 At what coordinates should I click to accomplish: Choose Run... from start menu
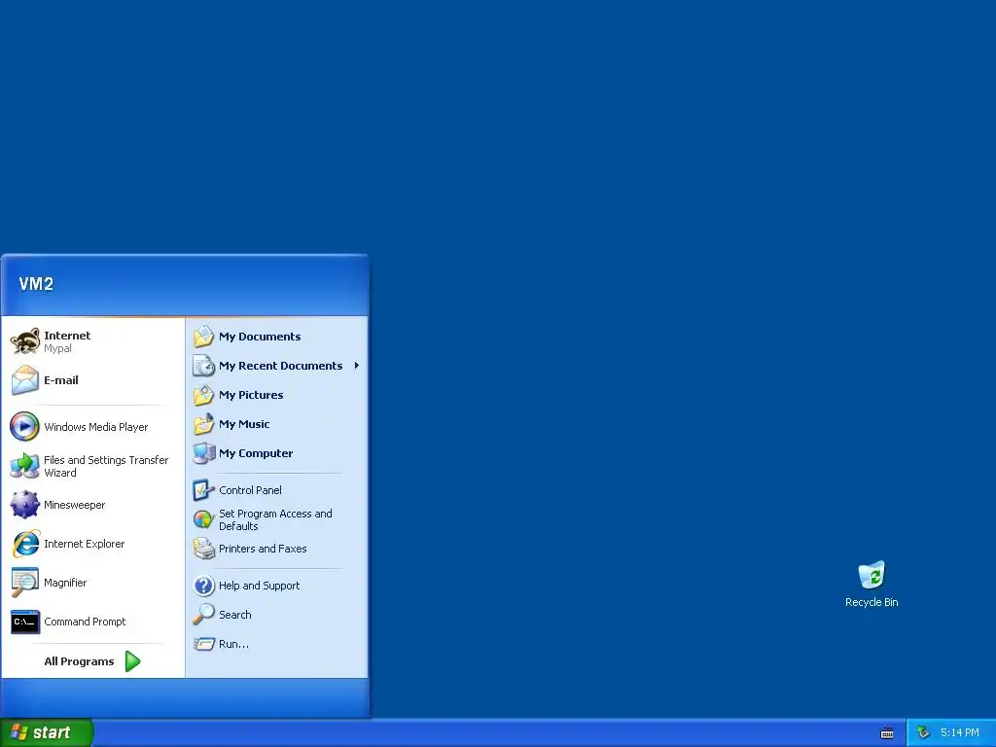coord(275,644)
